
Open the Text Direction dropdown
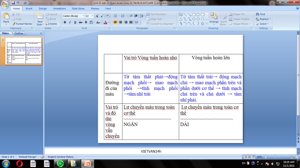(x=157, y=14)
